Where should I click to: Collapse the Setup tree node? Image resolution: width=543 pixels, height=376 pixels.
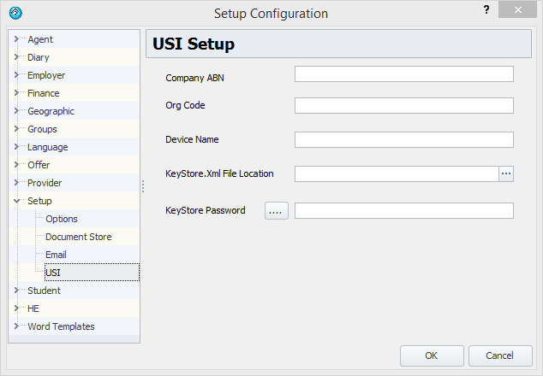[x=17, y=201]
